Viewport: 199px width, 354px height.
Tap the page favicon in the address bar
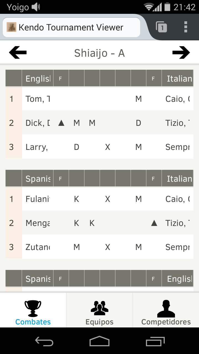[11, 27]
